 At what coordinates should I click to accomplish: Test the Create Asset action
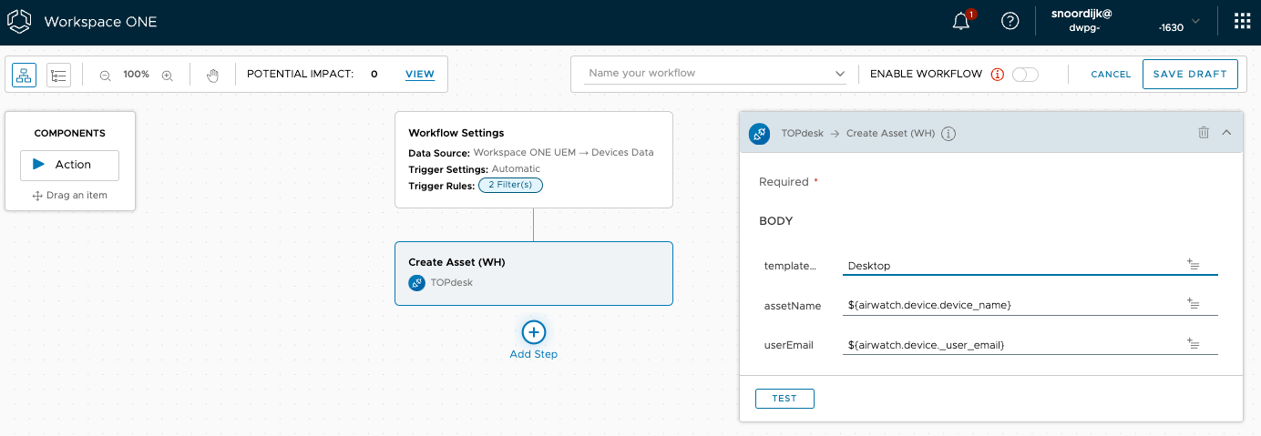click(784, 399)
